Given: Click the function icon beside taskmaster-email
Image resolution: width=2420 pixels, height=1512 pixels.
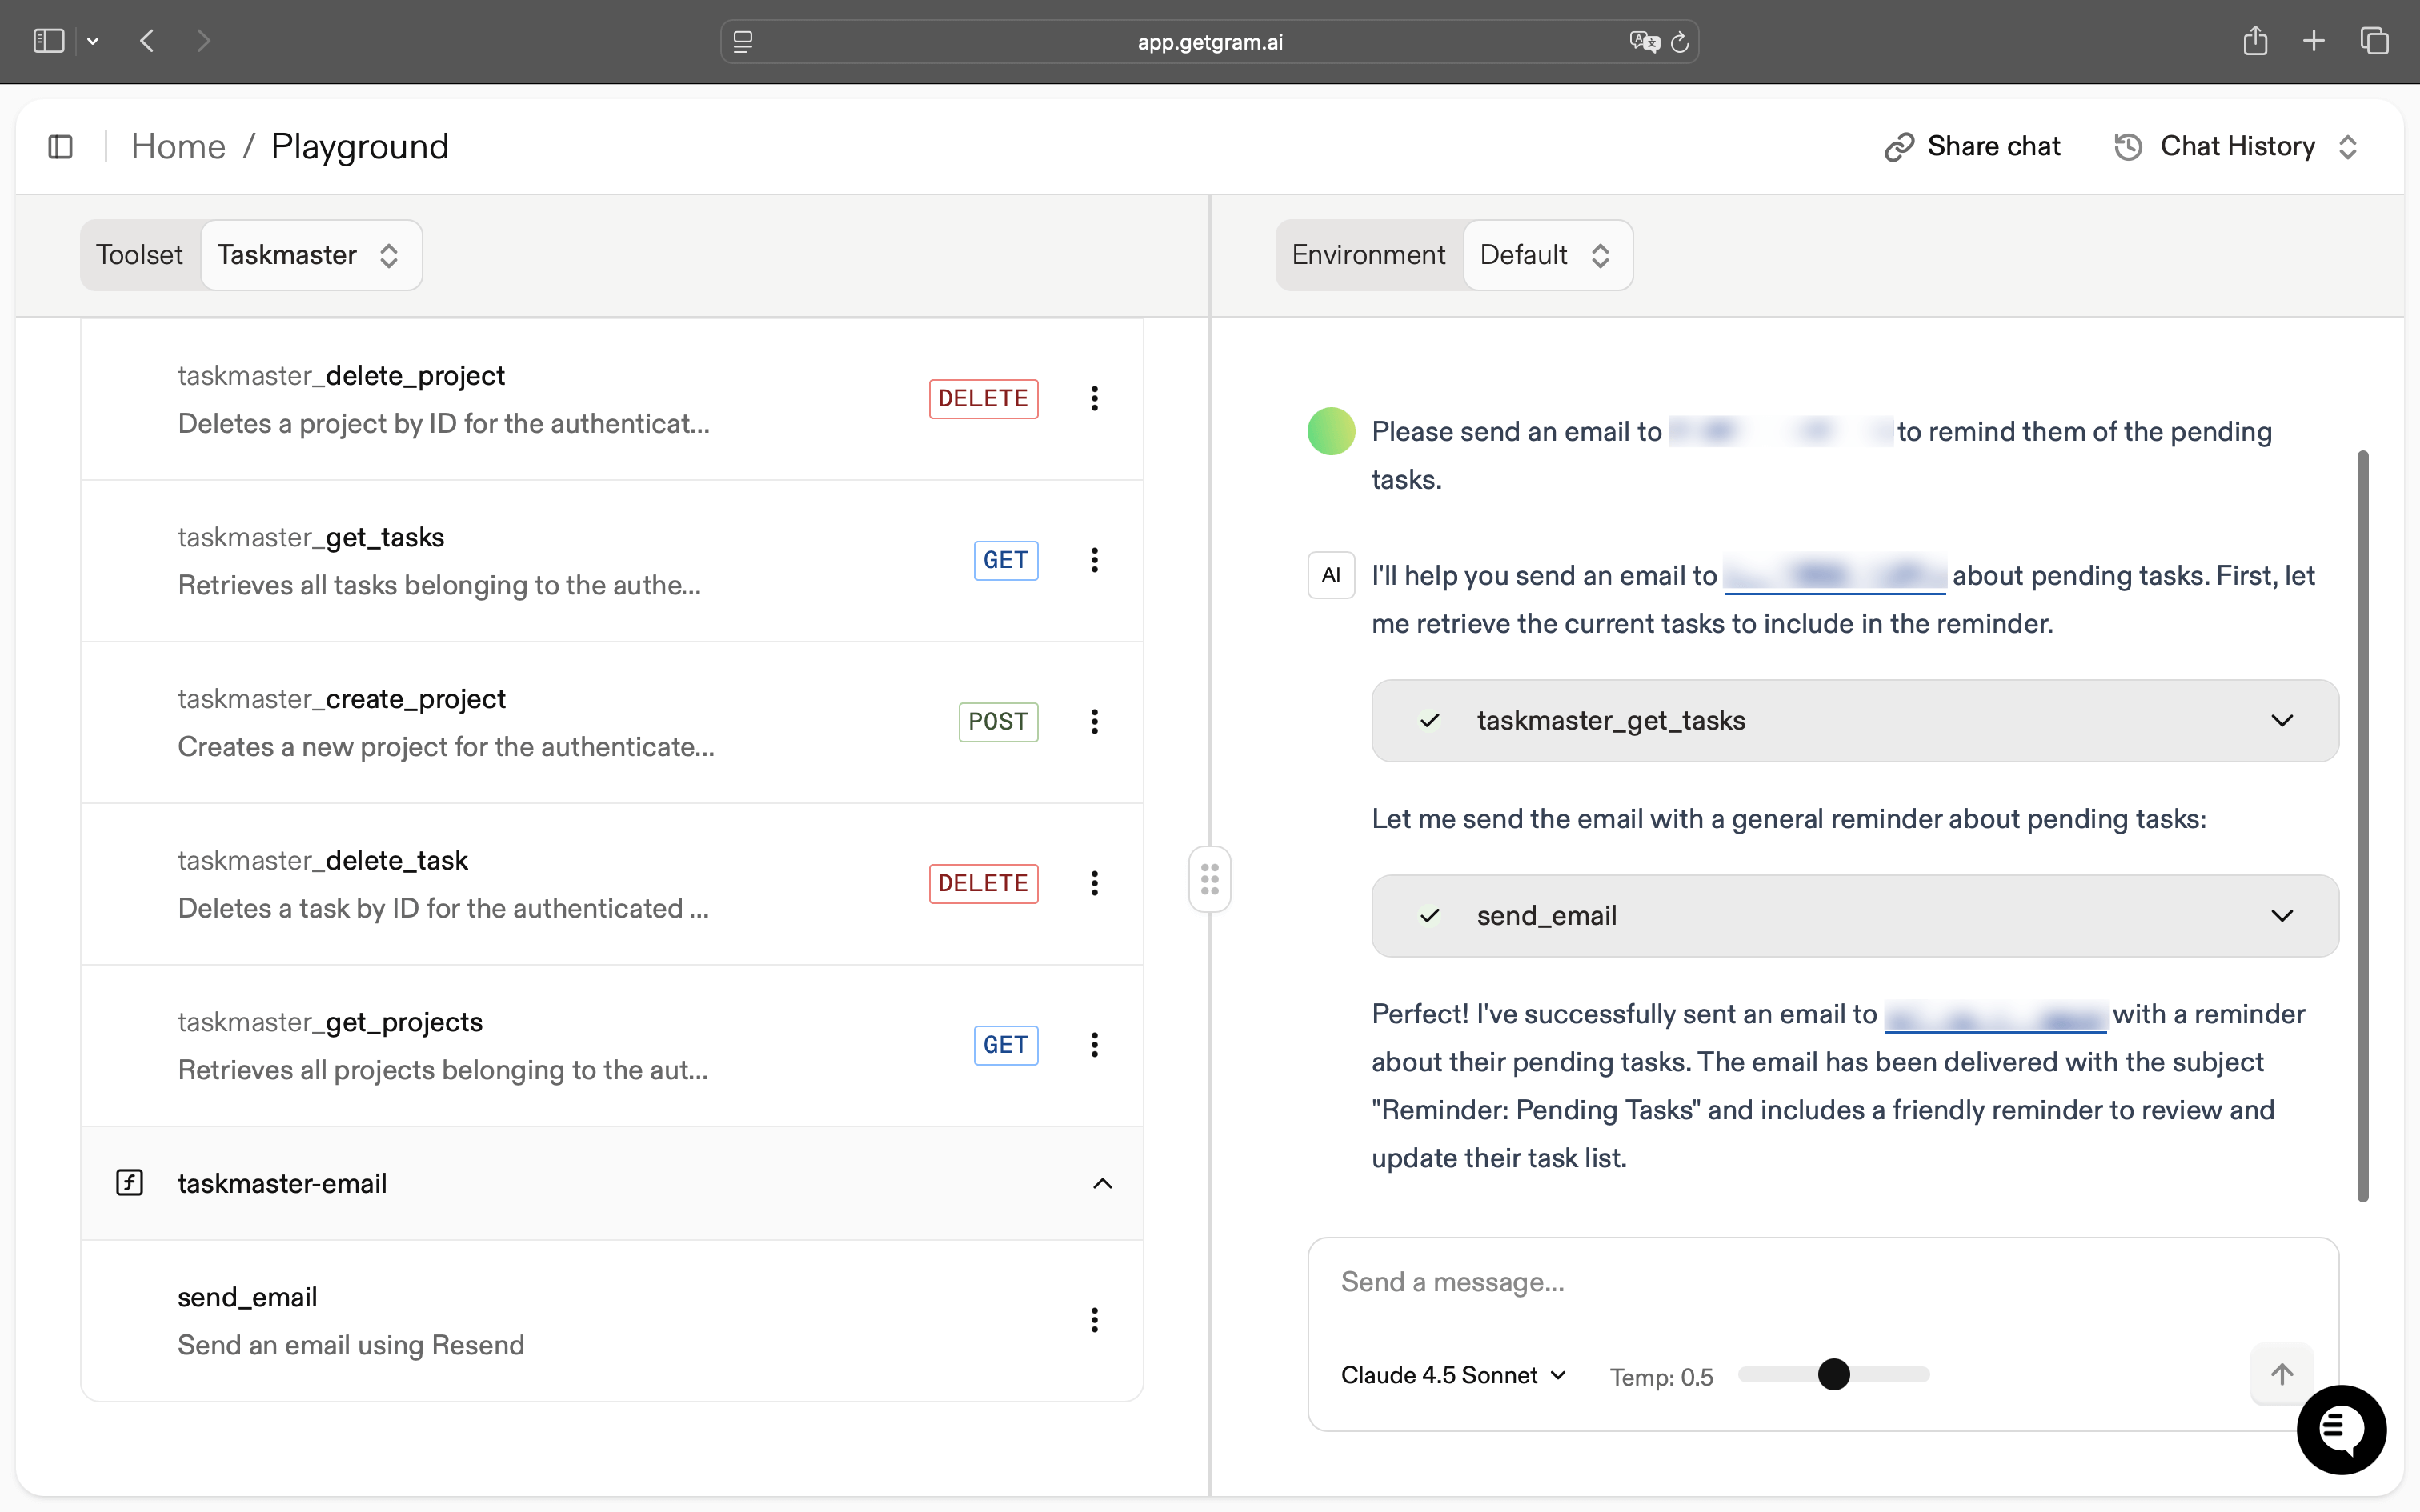Looking at the screenshot, I should pos(130,1183).
